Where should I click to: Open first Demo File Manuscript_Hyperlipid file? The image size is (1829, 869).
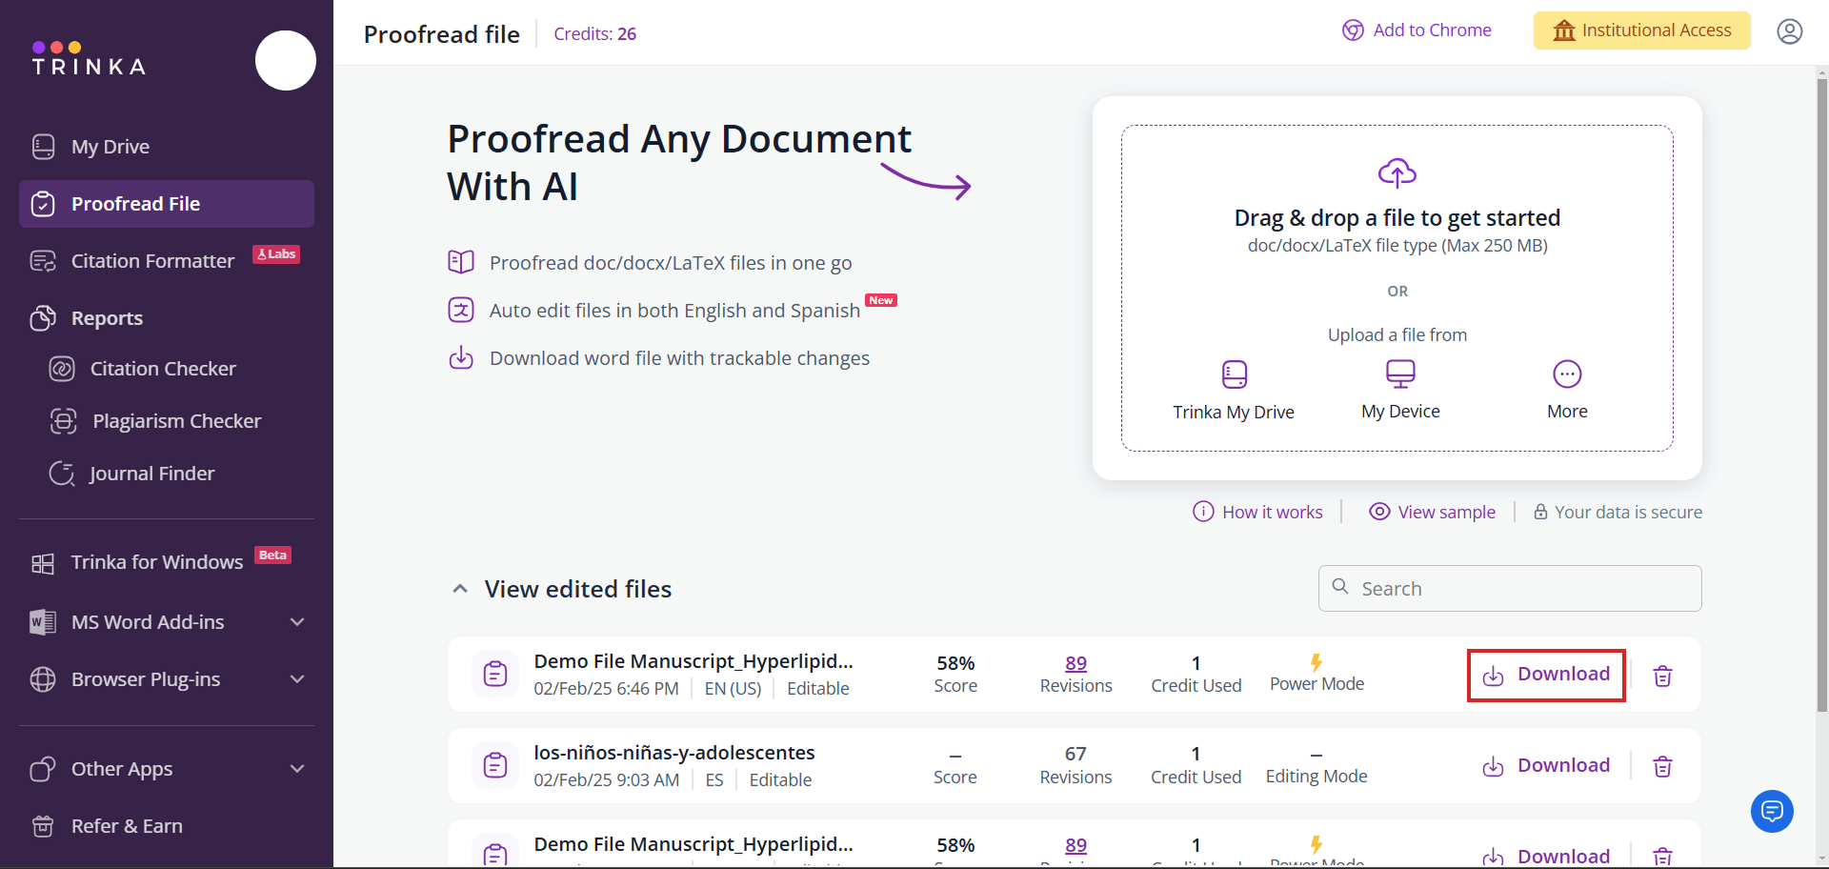coord(693,661)
